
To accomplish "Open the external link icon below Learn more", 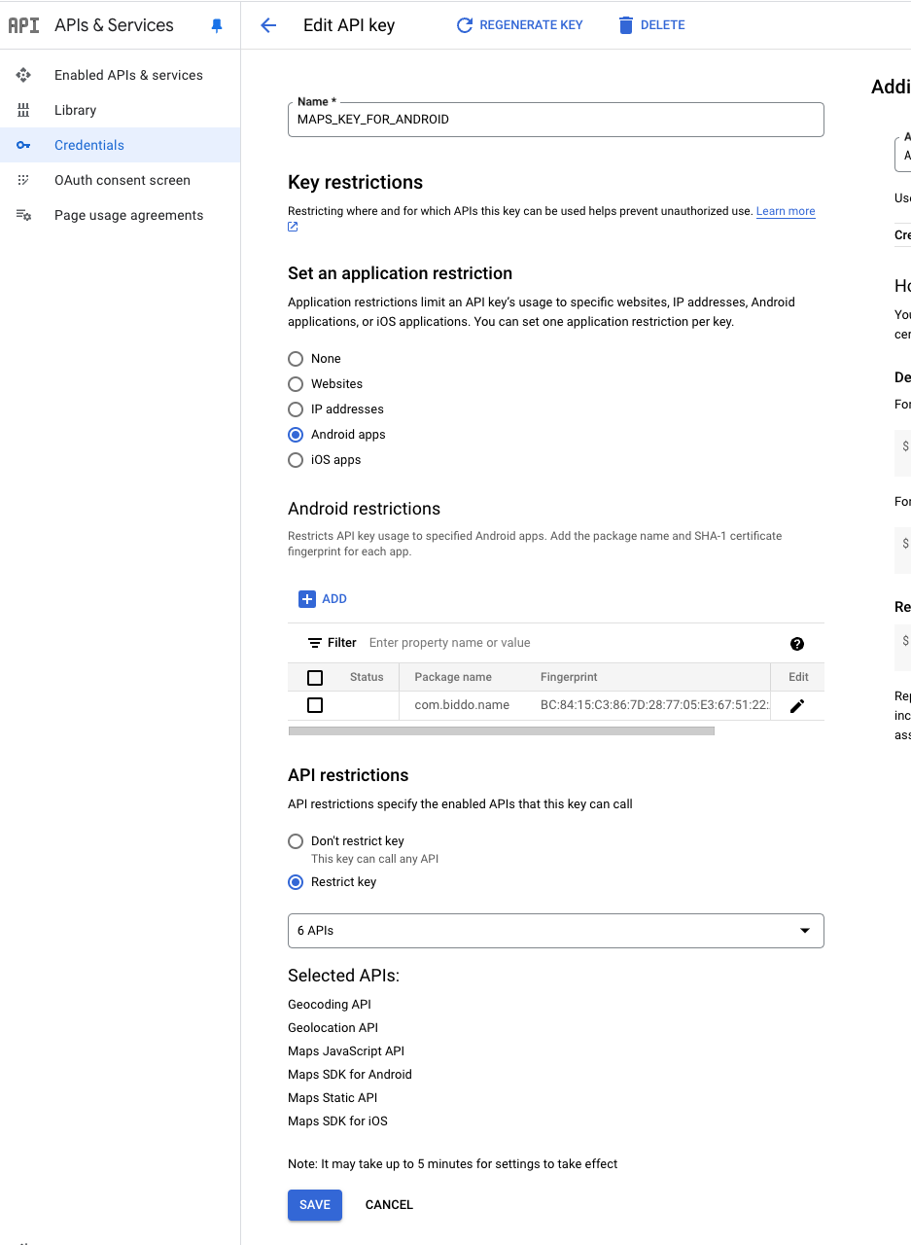I will pyautogui.click(x=293, y=227).
